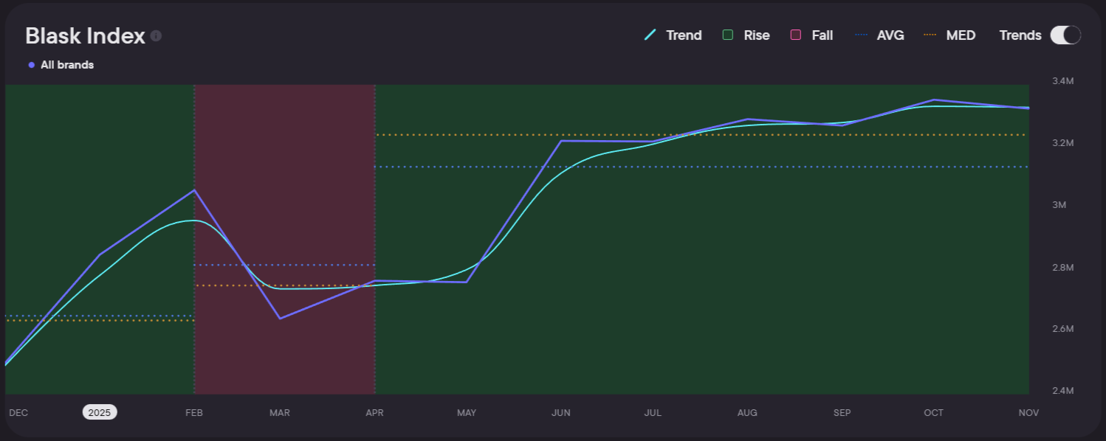
Task: Click the NOV label on the x-axis
Action: tap(1028, 413)
